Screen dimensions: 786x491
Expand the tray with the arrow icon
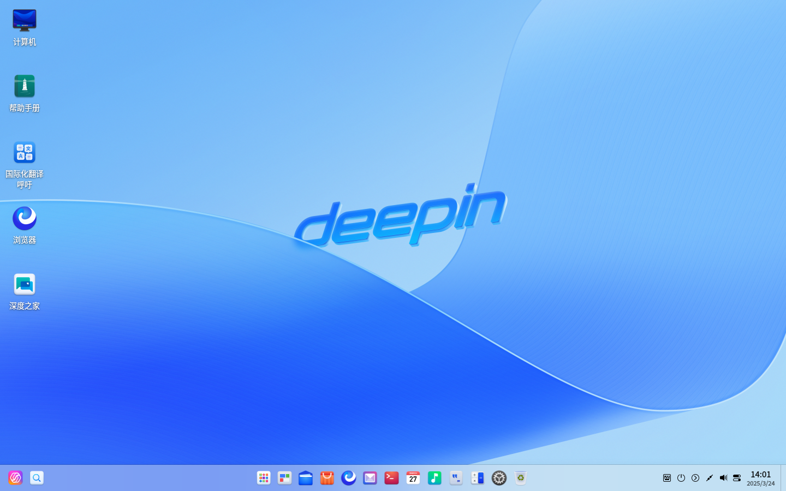[695, 478]
